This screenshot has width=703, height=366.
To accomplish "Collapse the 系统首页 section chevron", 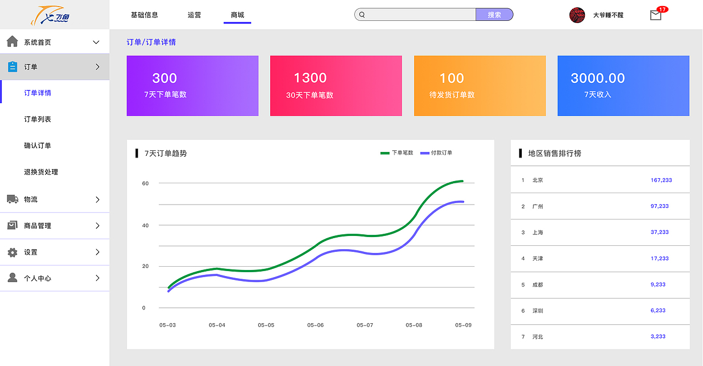I will tap(97, 41).
